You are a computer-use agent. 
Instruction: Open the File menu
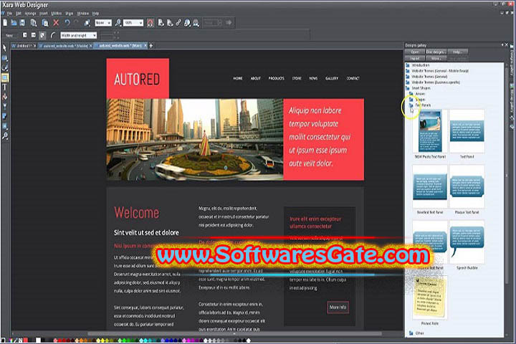coord(9,14)
